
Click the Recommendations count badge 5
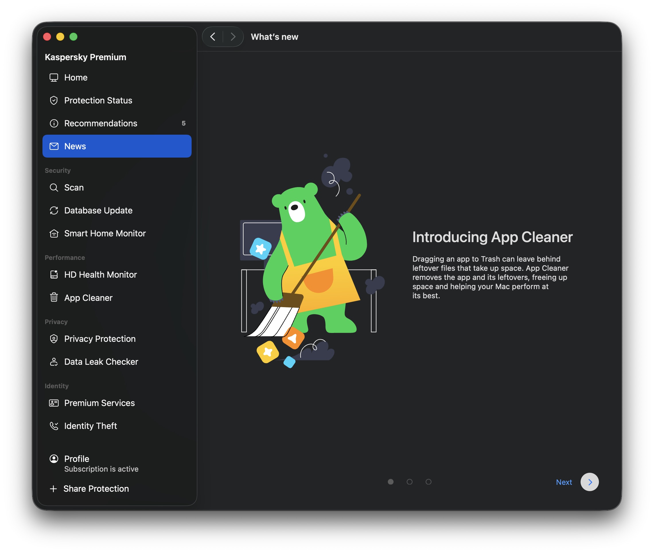pyautogui.click(x=184, y=123)
